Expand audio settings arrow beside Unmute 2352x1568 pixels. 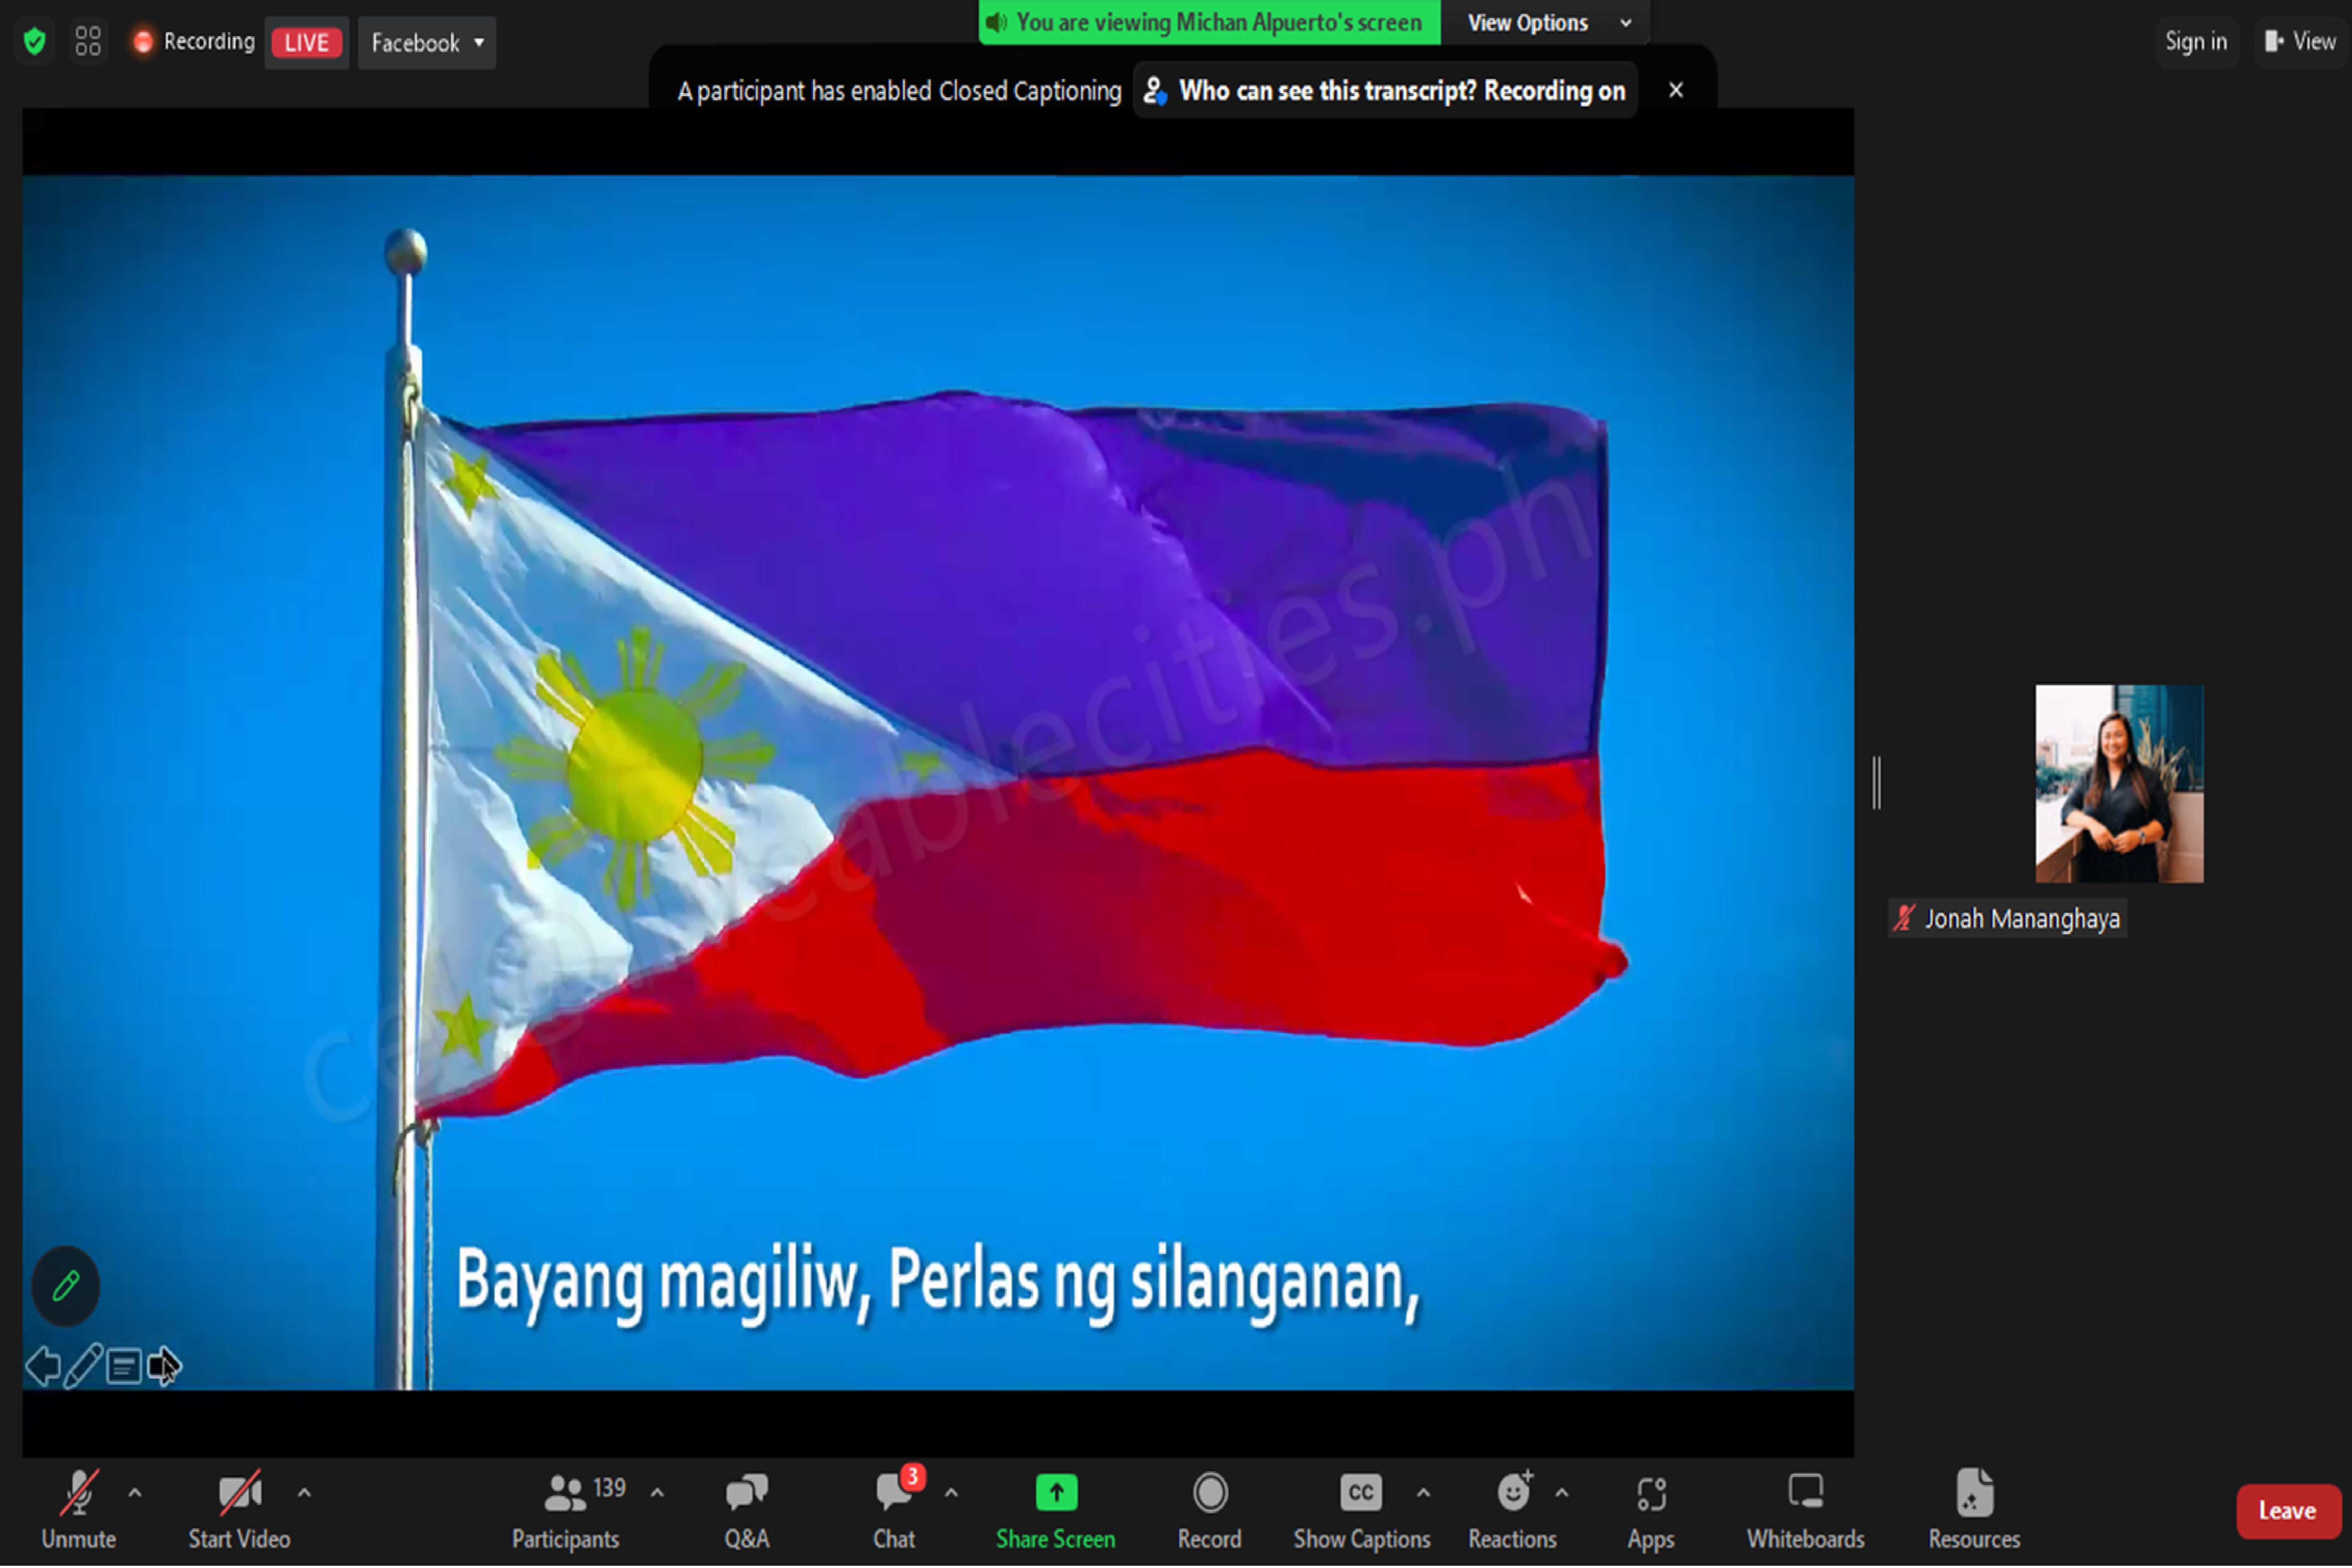tap(135, 1493)
